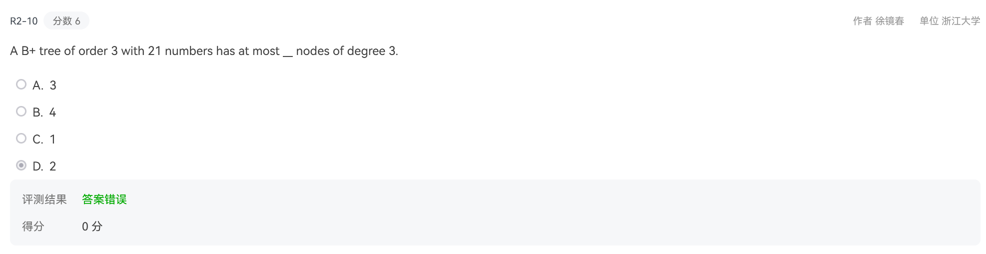
Task: Click the green 答案错误 result text
Action: tap(104, 199)
